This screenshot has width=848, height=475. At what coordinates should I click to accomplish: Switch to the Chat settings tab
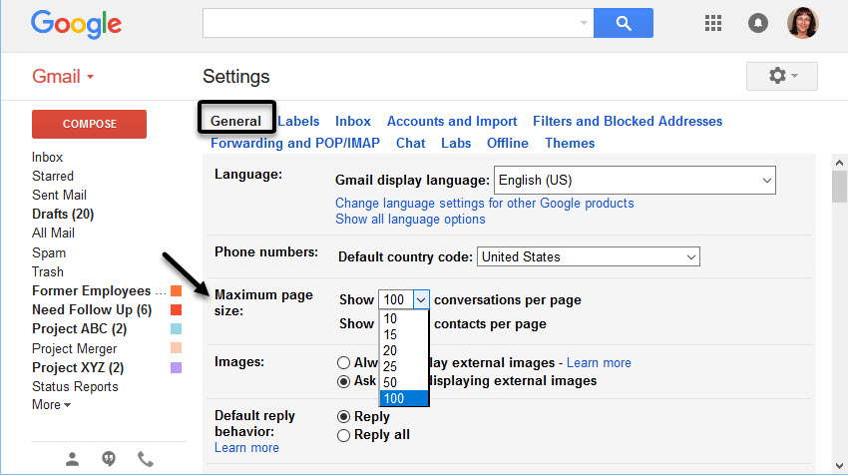[410, 143]
